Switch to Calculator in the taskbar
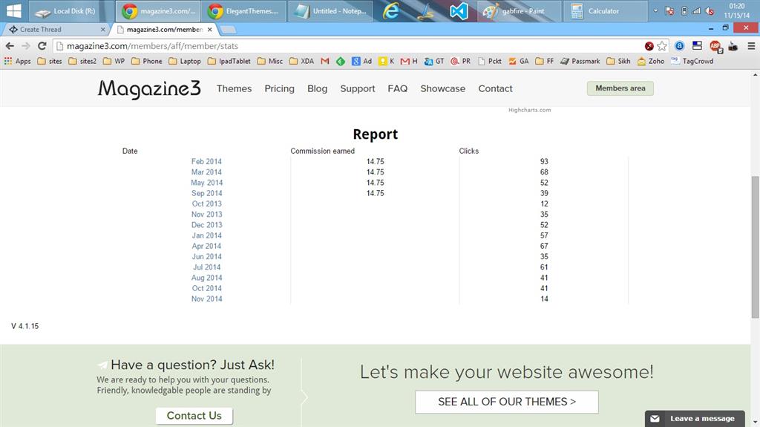This screenshot has width=760, height=427. coord(605,10)
